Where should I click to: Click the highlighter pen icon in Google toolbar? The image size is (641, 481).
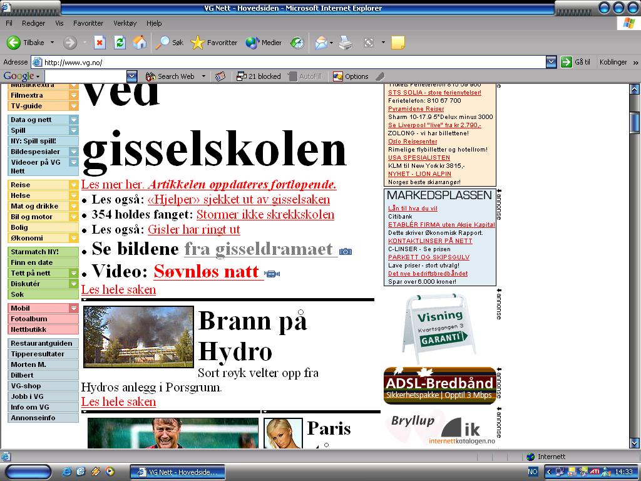coord(380,76)
